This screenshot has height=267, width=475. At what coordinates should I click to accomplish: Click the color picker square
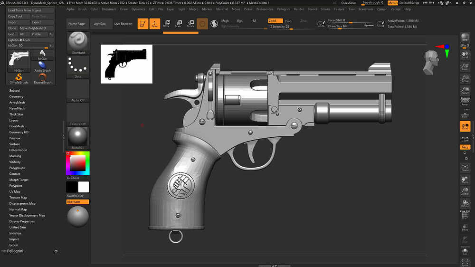(77, 163)
